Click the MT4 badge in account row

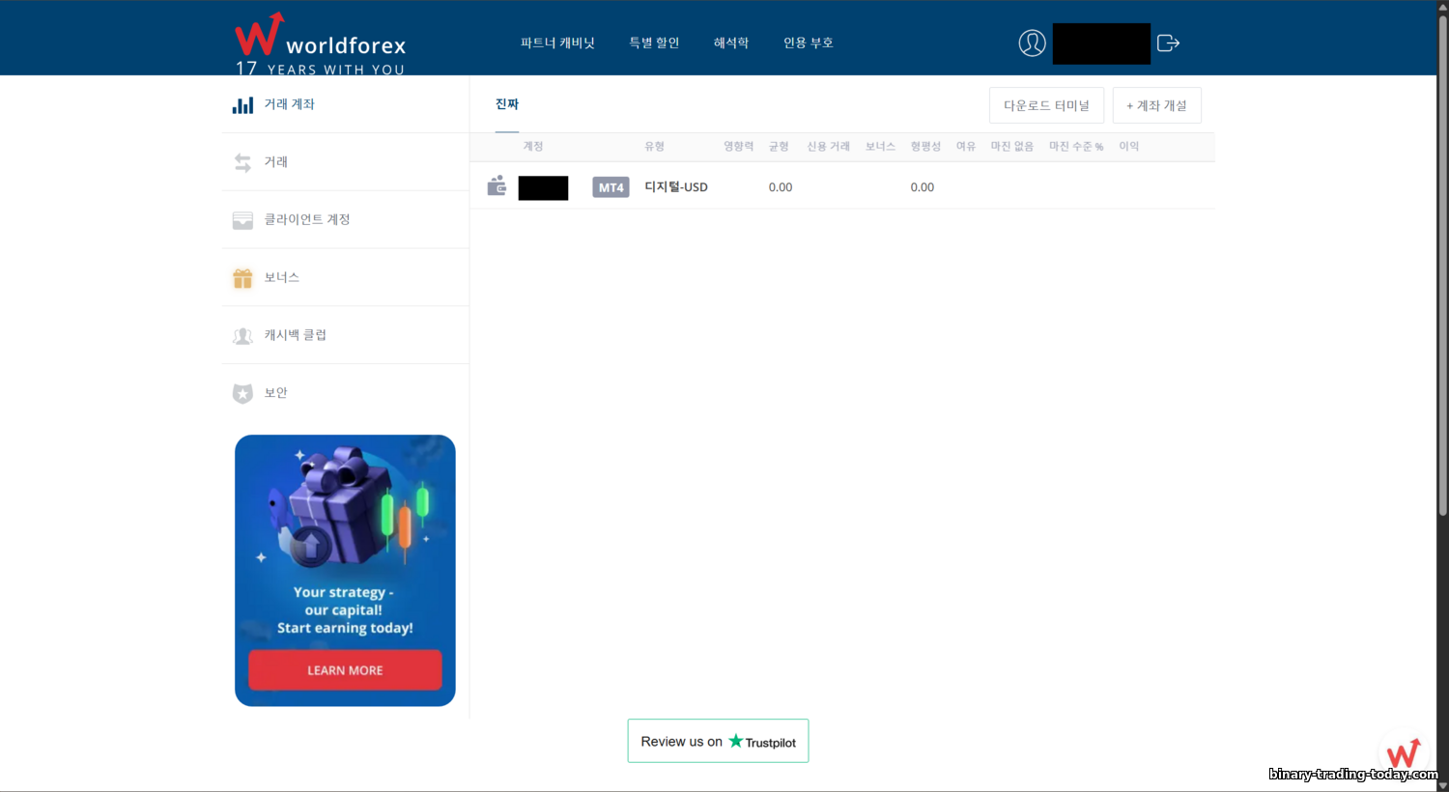pyautogui.click(x=611, y=187)
